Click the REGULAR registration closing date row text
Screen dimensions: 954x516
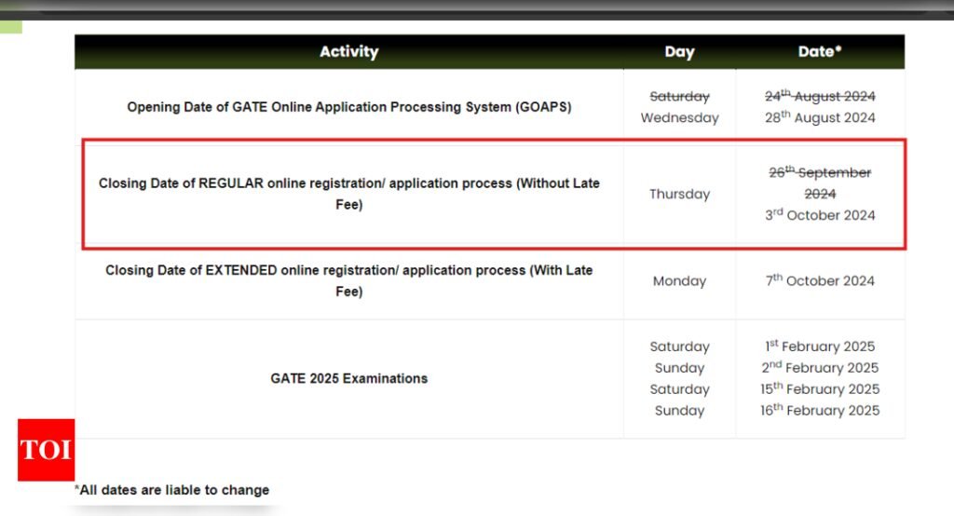349,194
